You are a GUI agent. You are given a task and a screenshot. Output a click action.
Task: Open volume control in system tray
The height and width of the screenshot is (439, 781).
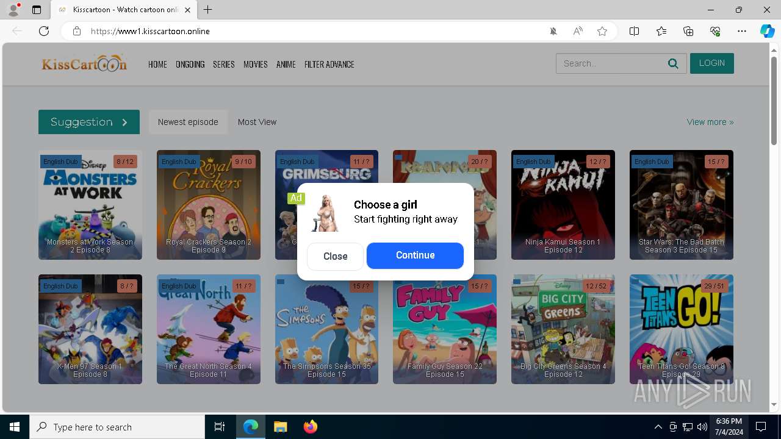(x=702, y=427)
